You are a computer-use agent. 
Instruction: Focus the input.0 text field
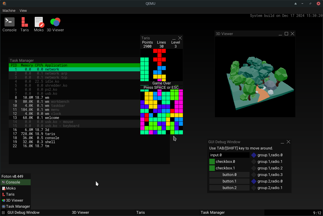(x=229, y=155)
